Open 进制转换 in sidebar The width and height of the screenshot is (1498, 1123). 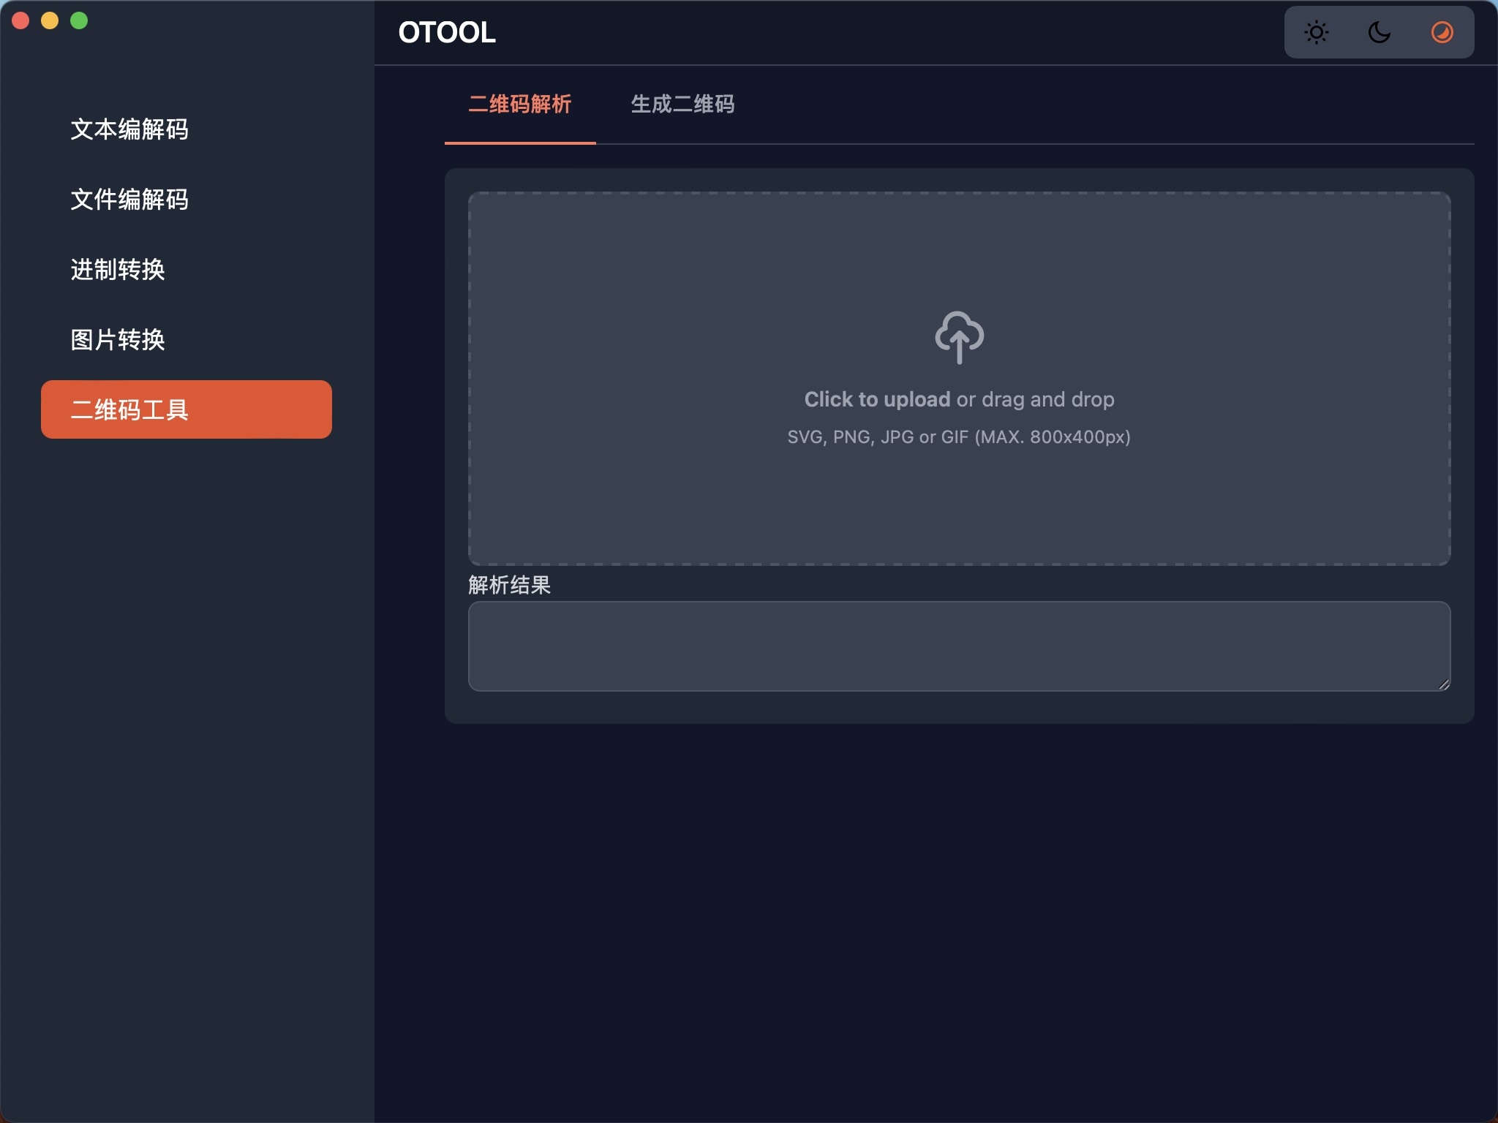click(x=118, y=270)
